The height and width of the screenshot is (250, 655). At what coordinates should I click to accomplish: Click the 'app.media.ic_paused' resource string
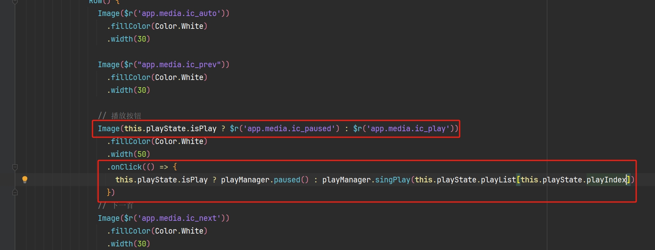(289, 128)
